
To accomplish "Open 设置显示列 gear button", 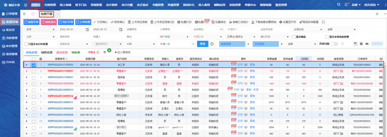I will [x=288, y=22].
